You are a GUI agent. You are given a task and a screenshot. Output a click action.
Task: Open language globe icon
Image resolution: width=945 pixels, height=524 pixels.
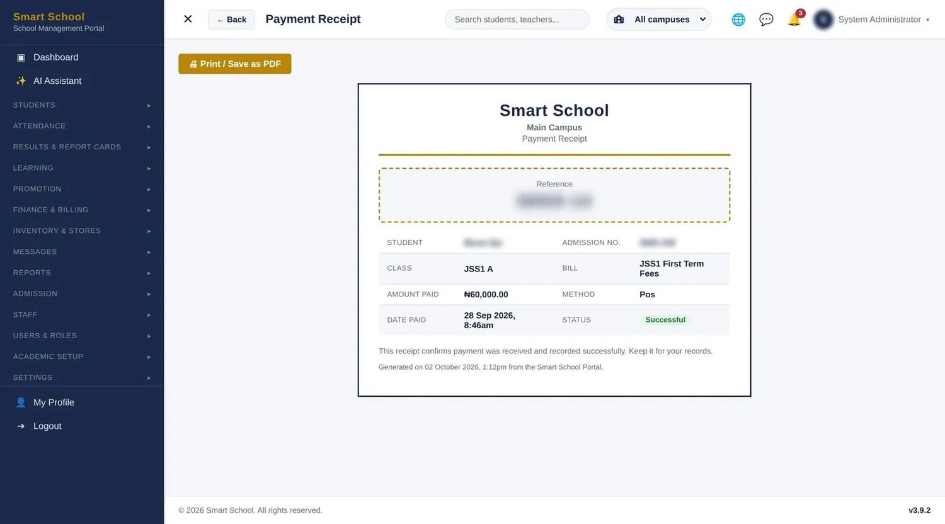click(738, 20)
